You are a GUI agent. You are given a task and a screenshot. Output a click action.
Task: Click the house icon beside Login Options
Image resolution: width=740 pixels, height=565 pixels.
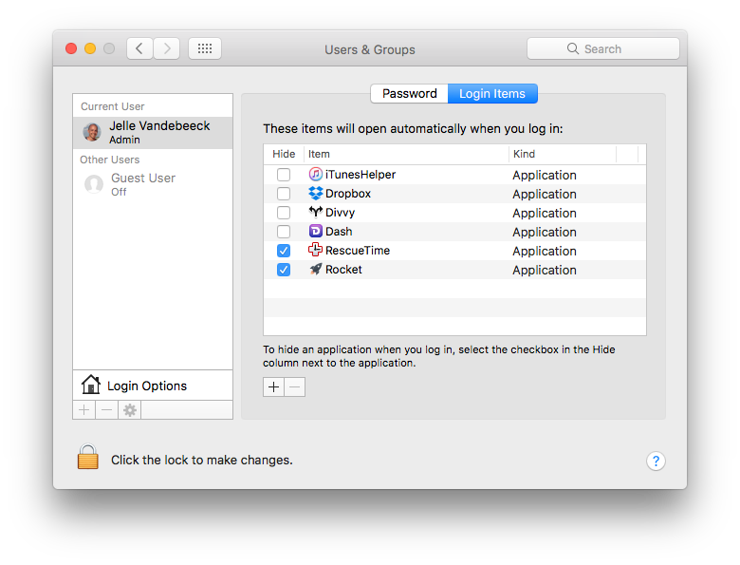point(91,385)
